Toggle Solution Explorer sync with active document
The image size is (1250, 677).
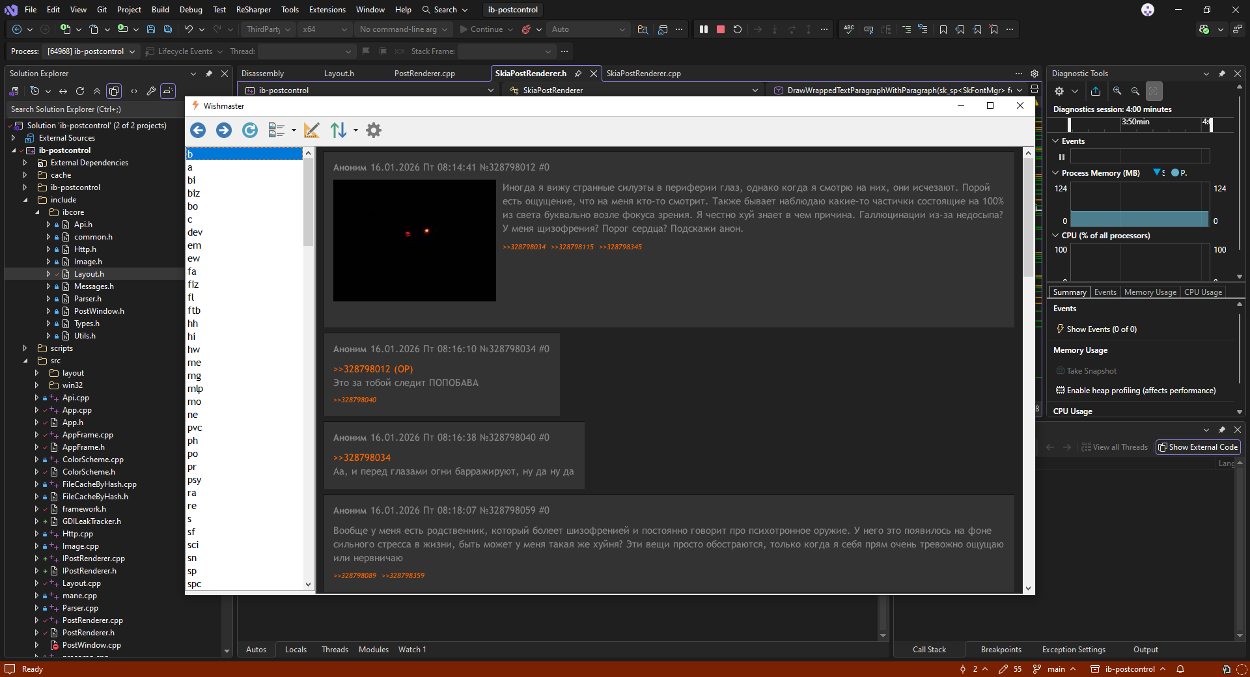[x=63, y=91]
